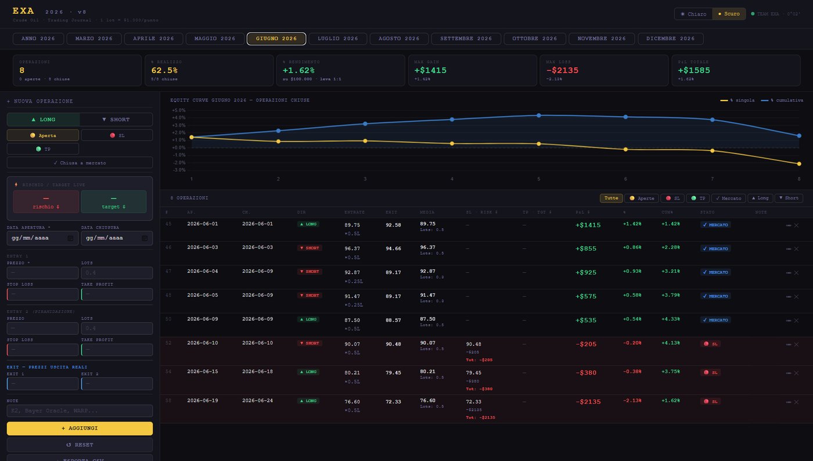Select SHORT direction for new operation
Viewport: 813px width, 461px height.
[116, 120]
